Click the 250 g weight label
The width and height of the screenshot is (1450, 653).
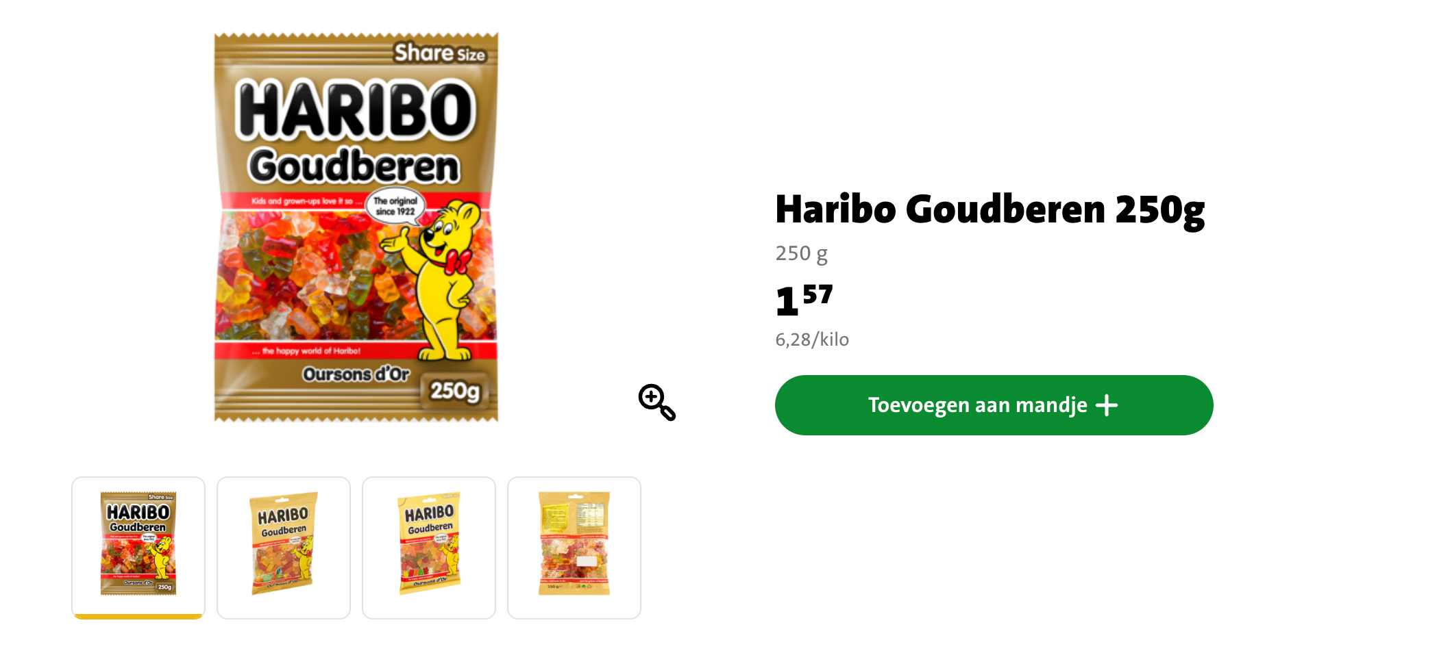[x=801, y=253]
